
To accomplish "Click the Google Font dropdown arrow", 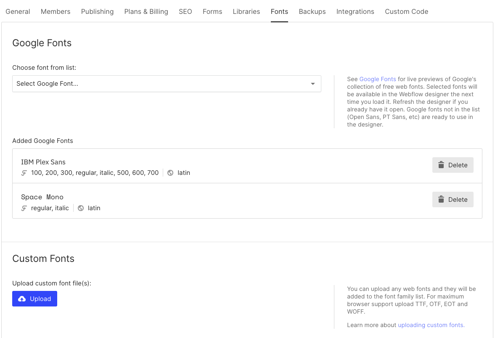I will tap(313, 84).
